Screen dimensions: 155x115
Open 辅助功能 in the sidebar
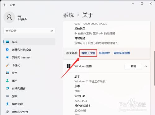(x=29, y=104)
